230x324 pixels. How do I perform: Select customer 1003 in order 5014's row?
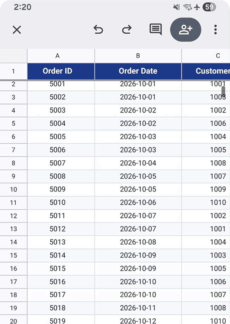pos(206,256)
